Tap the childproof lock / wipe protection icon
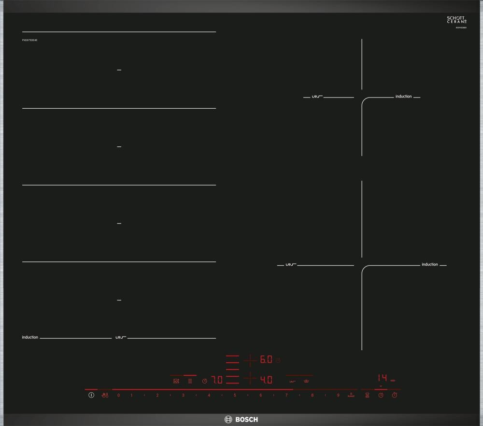 pyautogui.click(x=105, y=396)
